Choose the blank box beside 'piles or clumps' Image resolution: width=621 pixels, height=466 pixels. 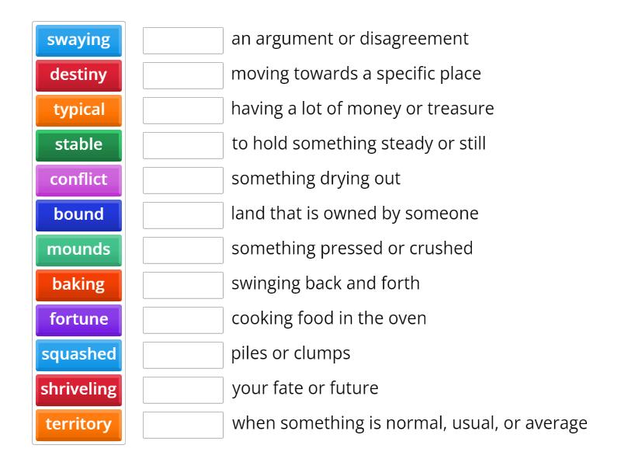(x=183, y=355)
